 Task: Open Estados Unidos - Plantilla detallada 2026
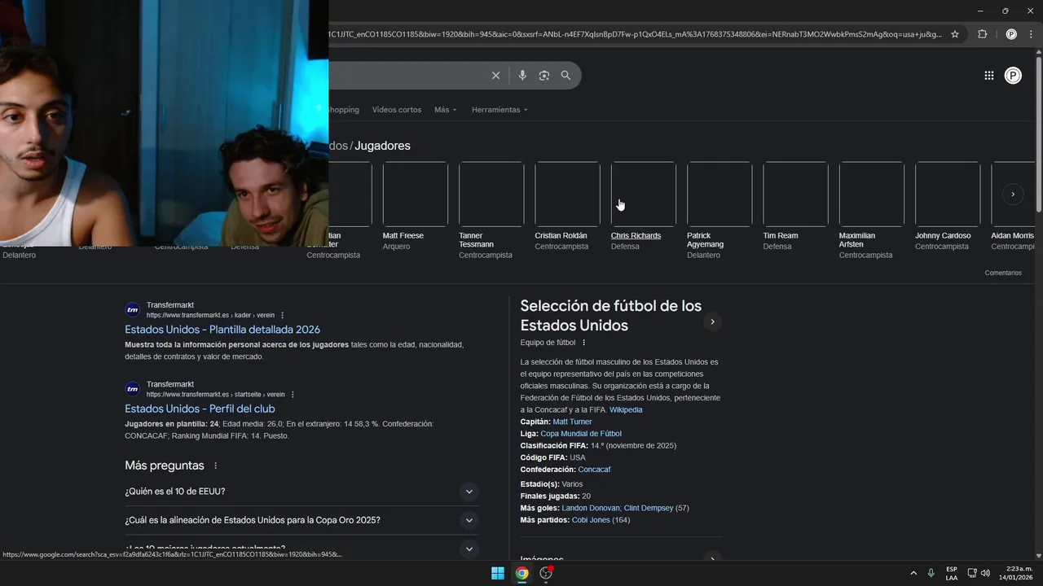222,330
